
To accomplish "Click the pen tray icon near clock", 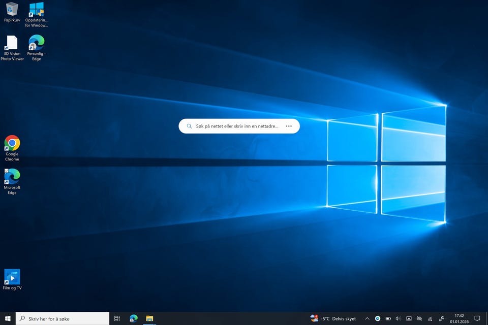I will [441, 318].
